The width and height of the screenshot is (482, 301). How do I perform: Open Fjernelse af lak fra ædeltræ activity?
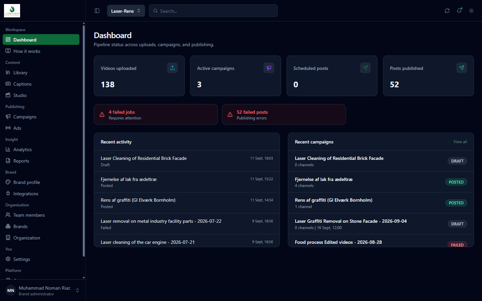point(187,182)
